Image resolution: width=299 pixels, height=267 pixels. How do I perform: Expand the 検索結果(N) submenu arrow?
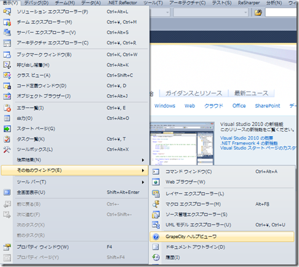tap(143, 160)
